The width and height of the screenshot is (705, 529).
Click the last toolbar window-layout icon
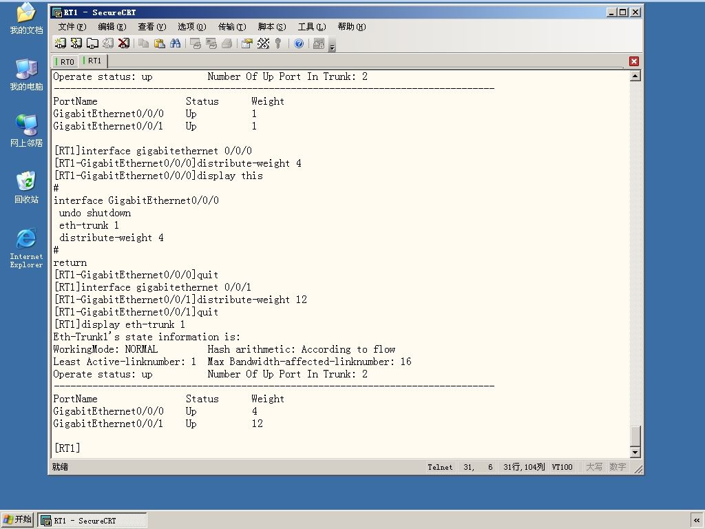318,43
